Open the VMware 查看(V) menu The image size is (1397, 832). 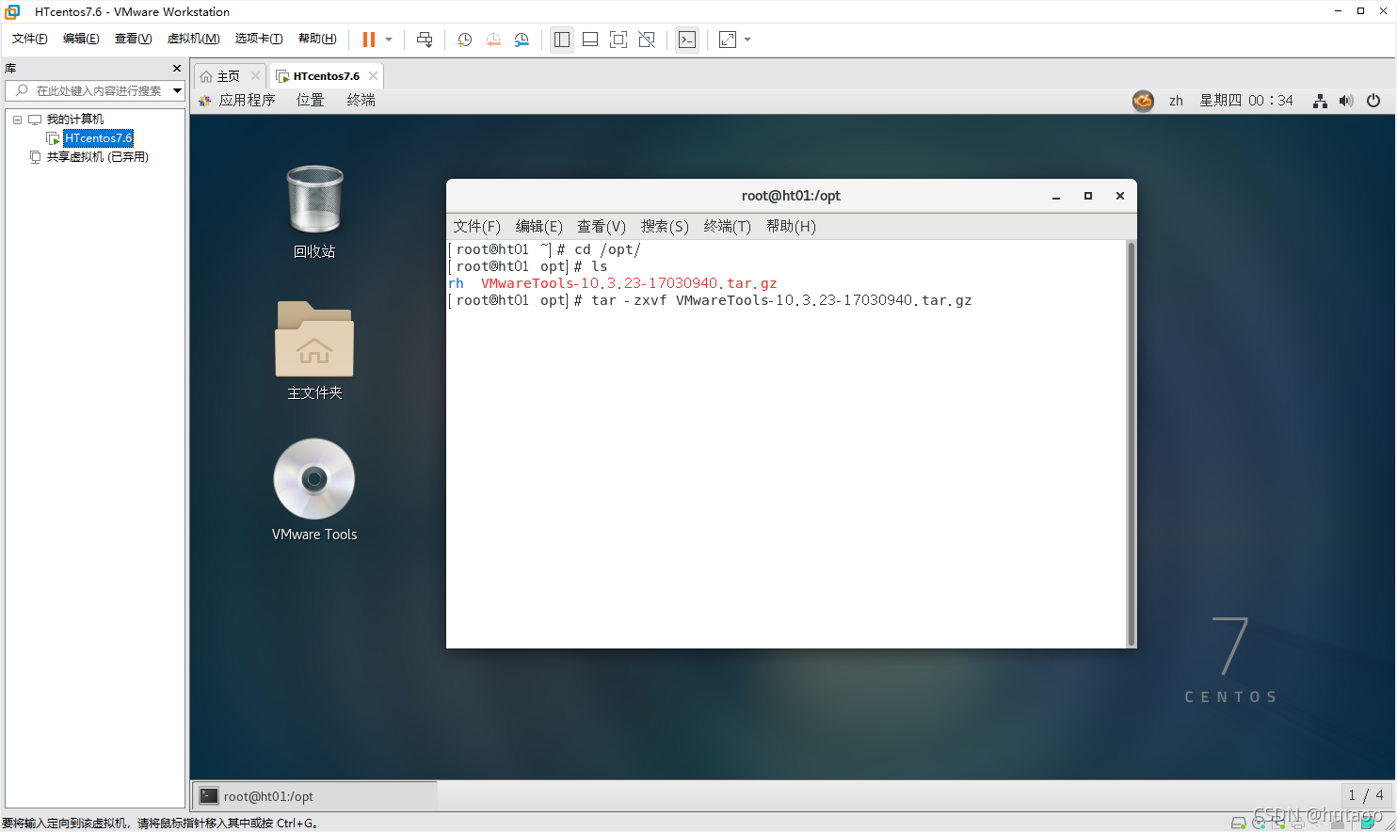133,39
